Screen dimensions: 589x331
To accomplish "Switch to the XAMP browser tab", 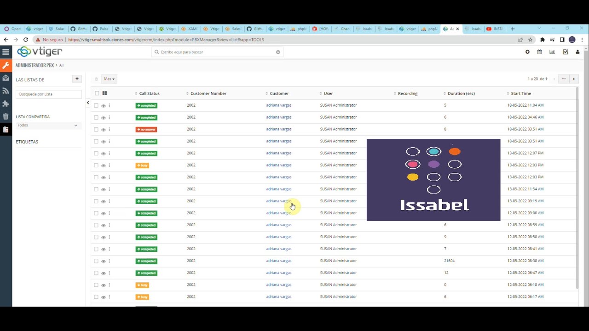I will tap(190, 29).
